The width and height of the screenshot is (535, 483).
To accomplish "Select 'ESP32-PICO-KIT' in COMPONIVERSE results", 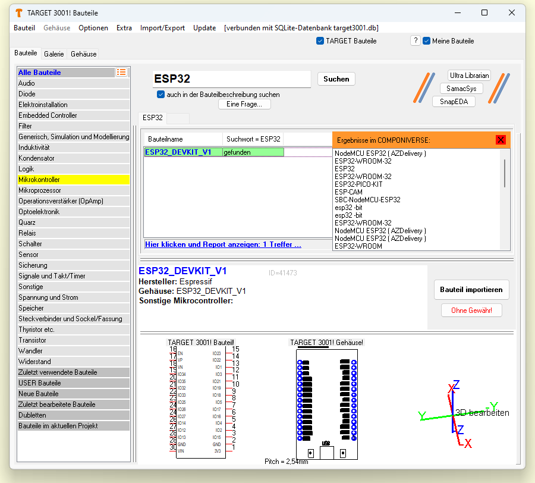I will coord(358,184).
